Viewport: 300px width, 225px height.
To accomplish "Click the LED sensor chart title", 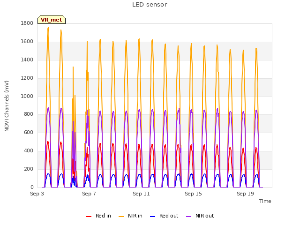I will coord(150,5).
